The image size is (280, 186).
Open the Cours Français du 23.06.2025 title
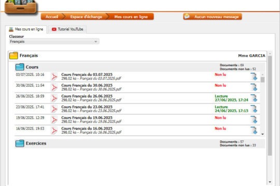click(x=87, y=107)
